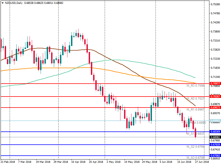The width and height of the screenshot is (221, 165).
Task: Click the W_R2 0.7027 resistance label
Action: coord(195,98)
